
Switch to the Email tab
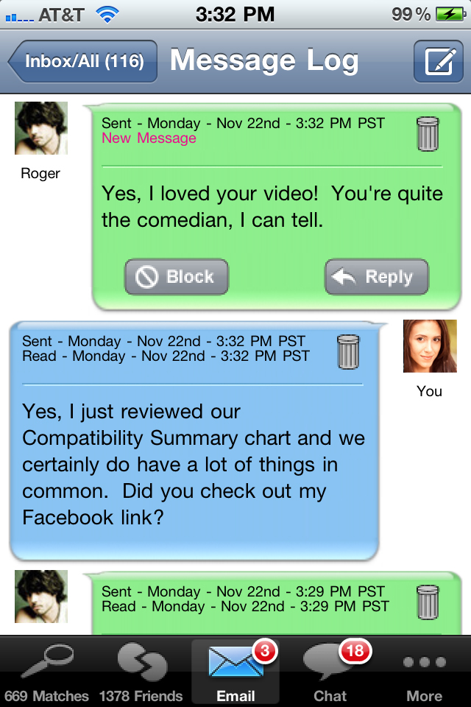[x=235, y=672]
